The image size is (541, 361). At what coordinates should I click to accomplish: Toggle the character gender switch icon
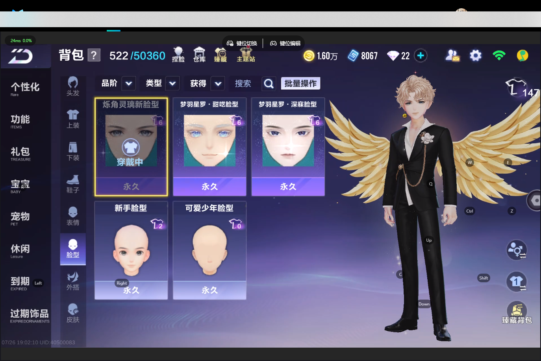[x=517, y=250]
